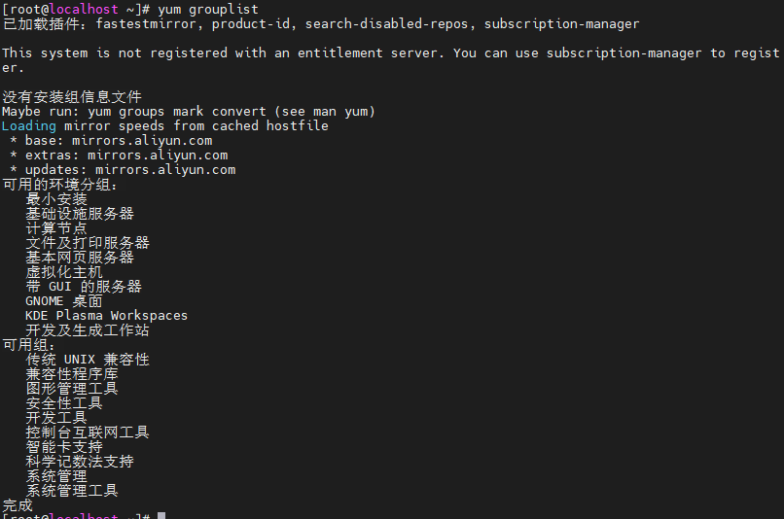Viewport: 784px width, 519px height.
Task: Select the green "Loading" word
Action: [x=28, y=126]
